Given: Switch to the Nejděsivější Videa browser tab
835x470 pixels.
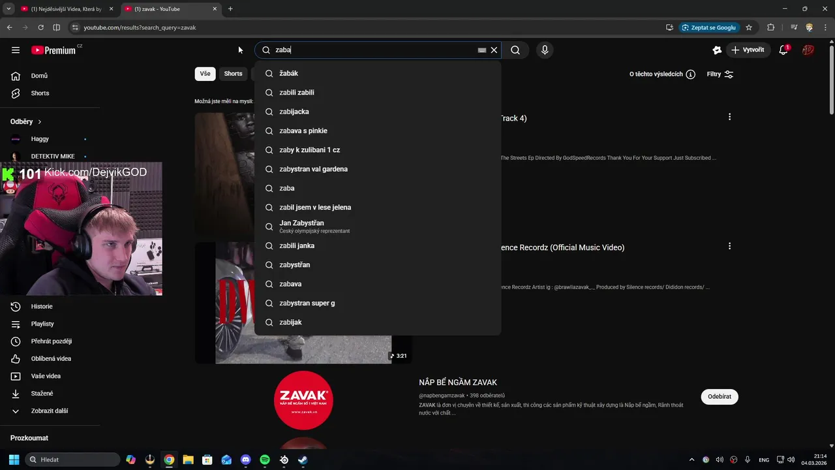Looking at the screenshot, I should pyautogui.click(x=67, y=9).
